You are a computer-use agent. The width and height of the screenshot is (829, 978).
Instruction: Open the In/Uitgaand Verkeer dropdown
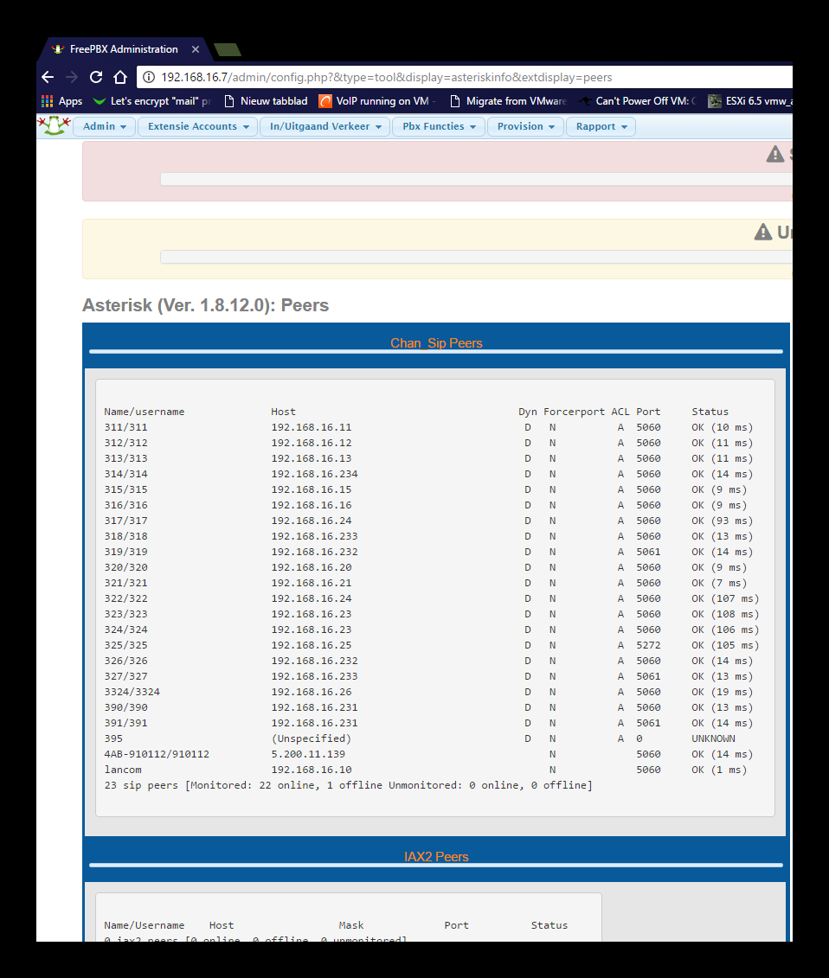tap(325, 126)
